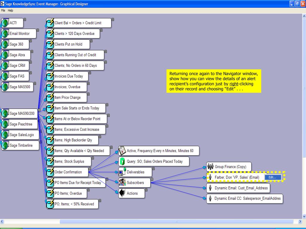Collapse the Sage MAS90/200 node
The width and height of the screenshot is (306, 229).
[39, 110]
